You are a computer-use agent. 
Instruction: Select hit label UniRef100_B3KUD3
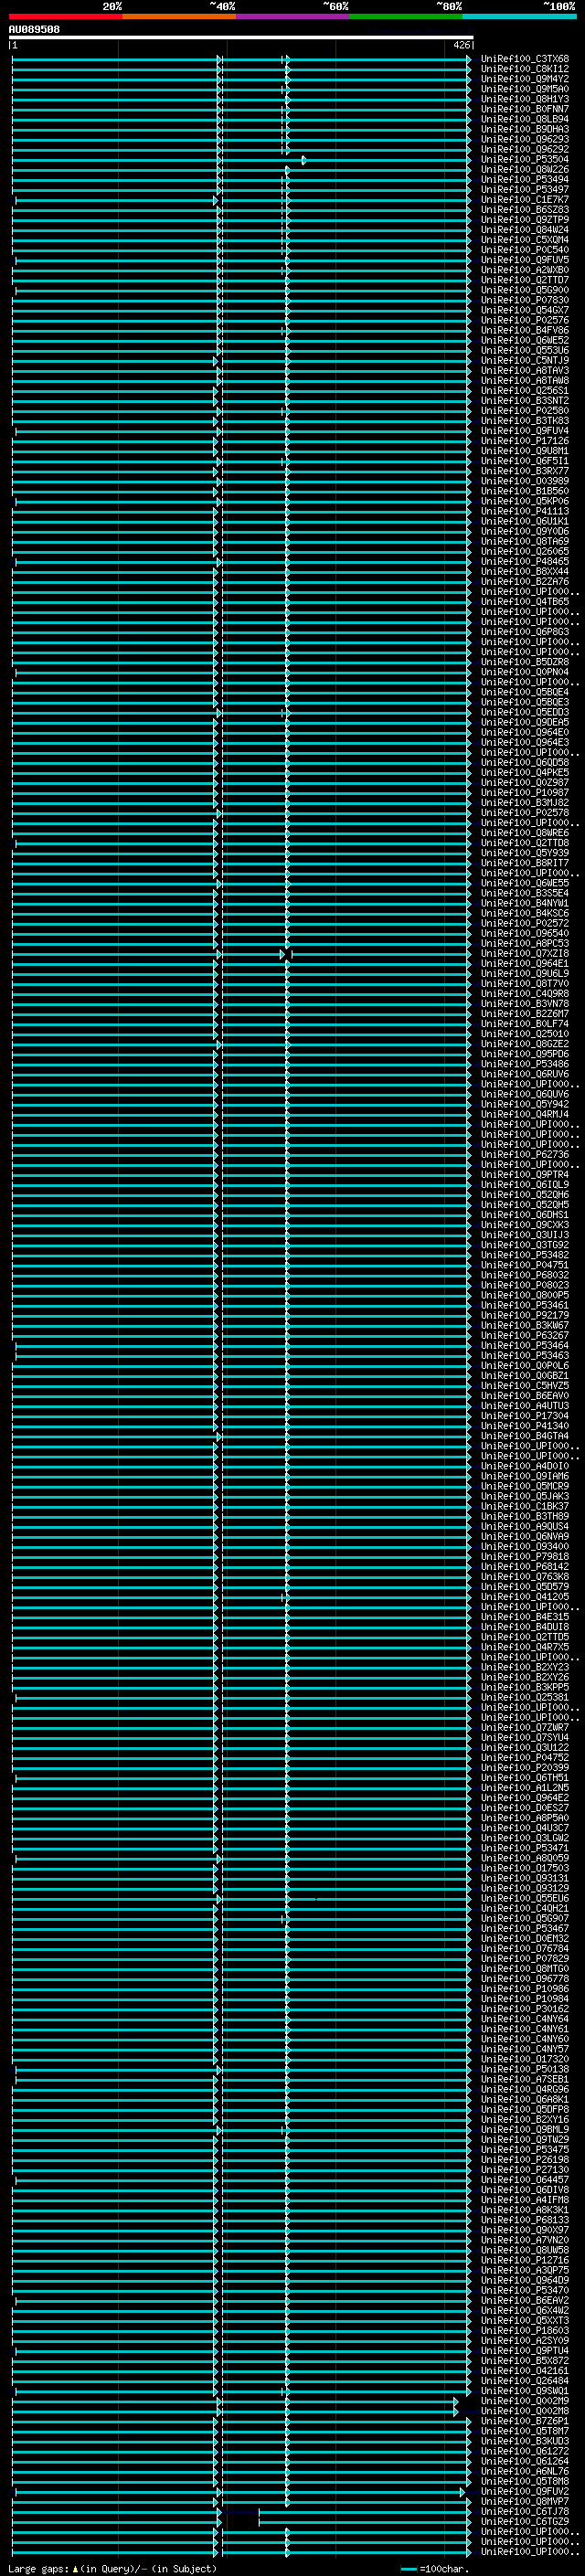[525, 2441]
